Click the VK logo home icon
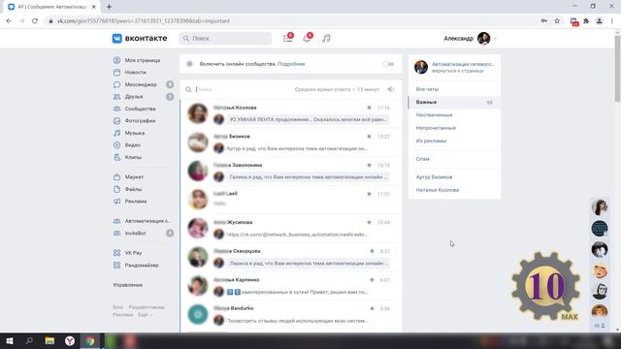621x349 pixels. pos(116,39)
